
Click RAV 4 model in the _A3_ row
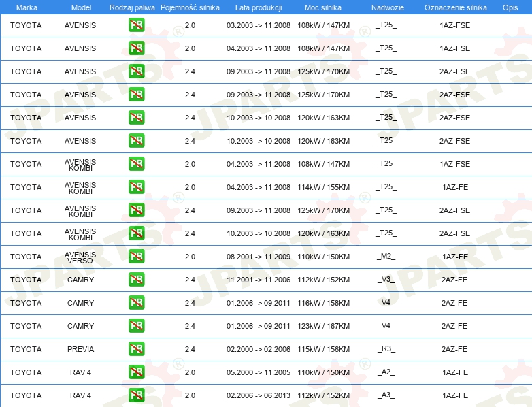tap(80, 395)
